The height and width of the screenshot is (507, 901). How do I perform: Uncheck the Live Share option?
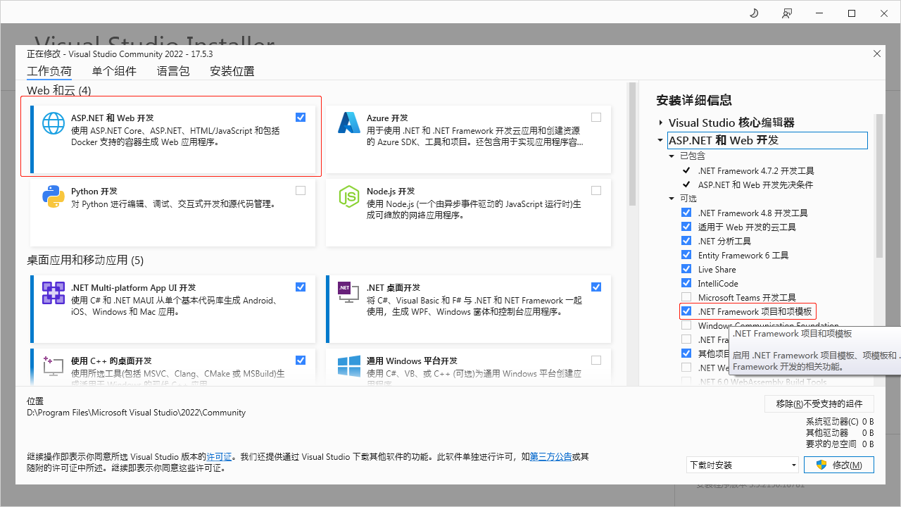(x=686, y=269)
